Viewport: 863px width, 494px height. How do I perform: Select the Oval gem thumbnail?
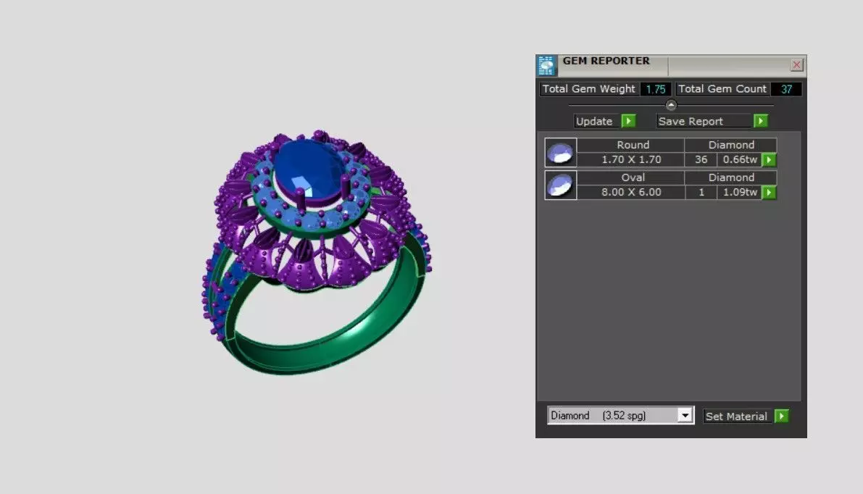pyautogui.click(x=561, y=185)
